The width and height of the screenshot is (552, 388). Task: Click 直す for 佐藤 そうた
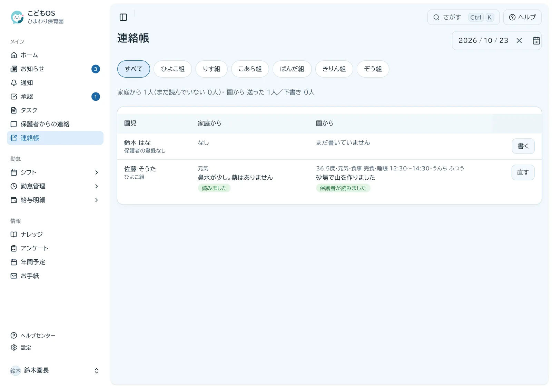coord(523,172)
